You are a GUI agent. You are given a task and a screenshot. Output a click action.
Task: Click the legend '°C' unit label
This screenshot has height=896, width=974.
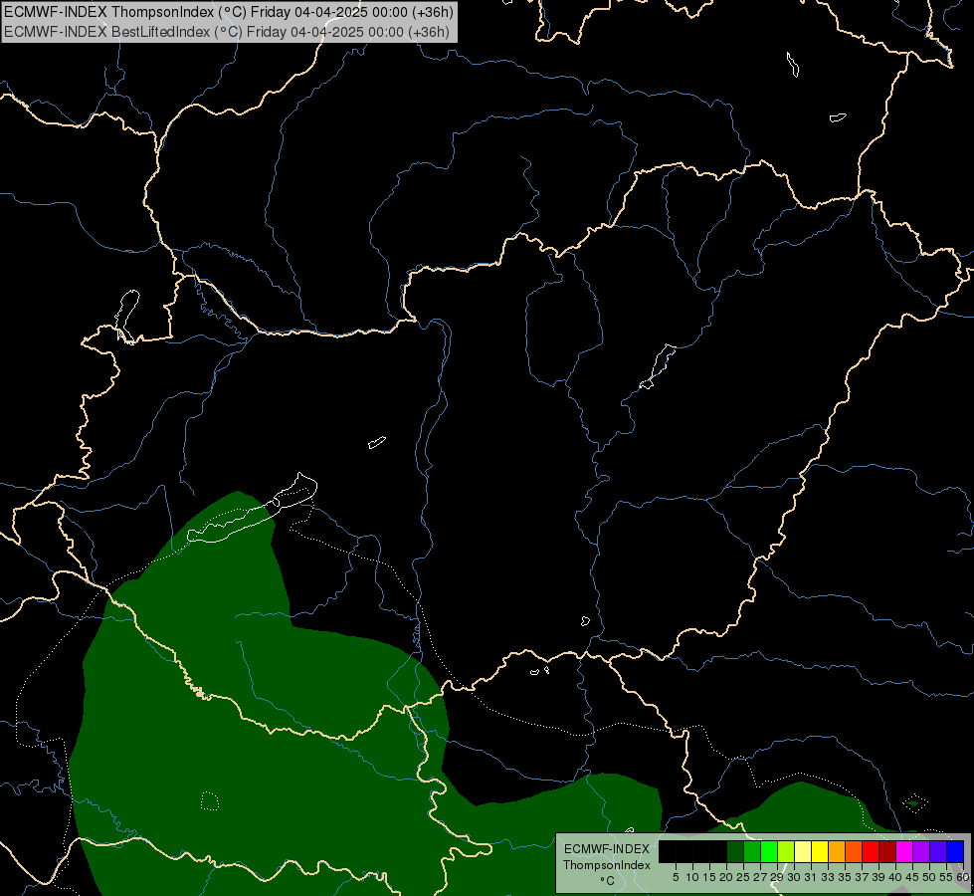click(x=607, y=881)
